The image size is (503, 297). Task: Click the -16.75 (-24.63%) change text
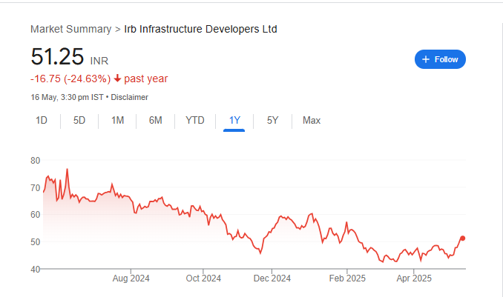pos(70,79)
